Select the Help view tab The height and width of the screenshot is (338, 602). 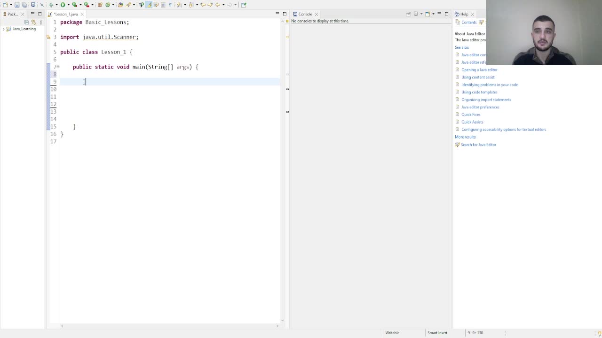[464, 14]
